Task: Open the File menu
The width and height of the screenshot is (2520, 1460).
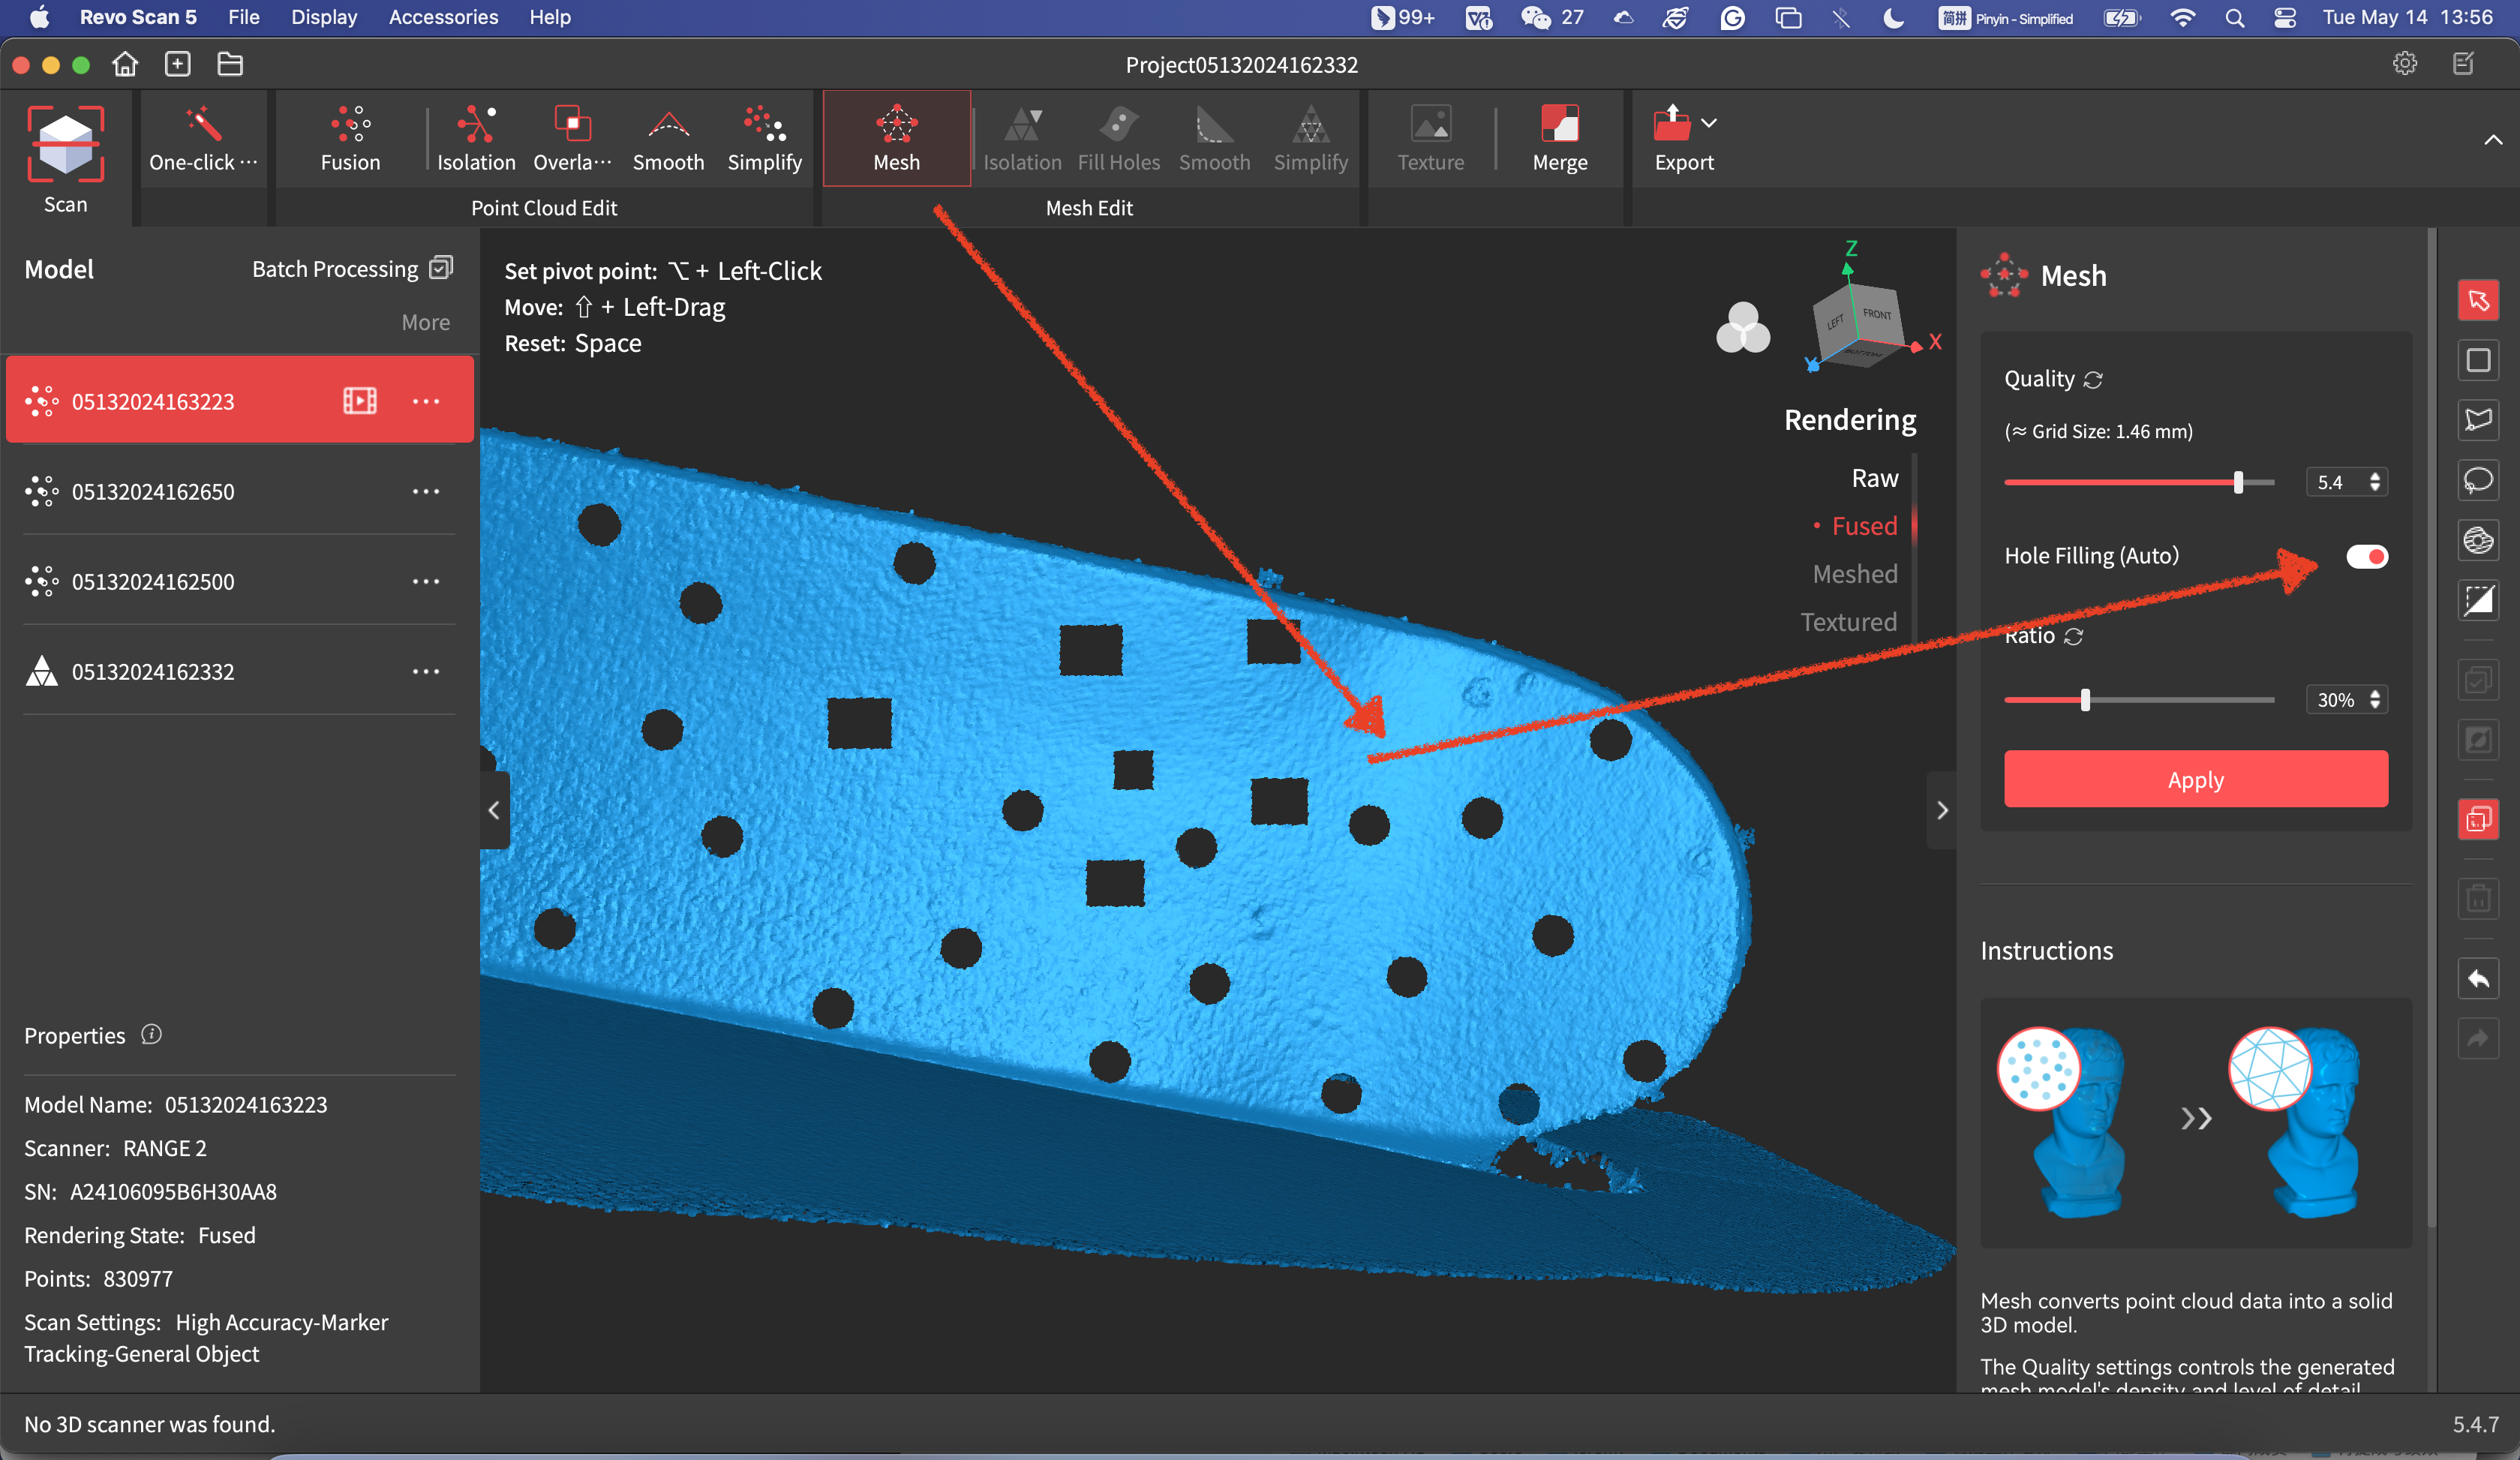Action: pyautogui.click(x=243, y=17)
